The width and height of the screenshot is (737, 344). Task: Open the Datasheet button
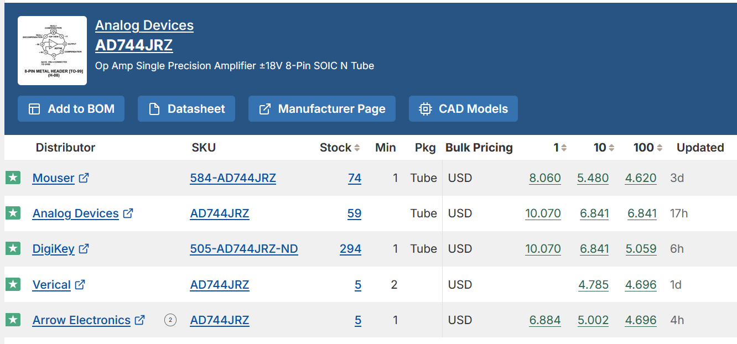(186, 109)
